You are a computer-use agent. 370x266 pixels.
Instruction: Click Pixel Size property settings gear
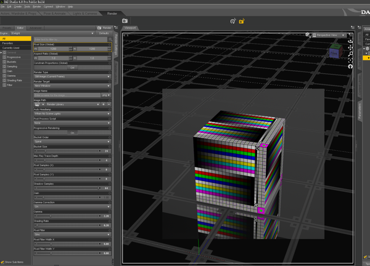[x=110, y=44]
